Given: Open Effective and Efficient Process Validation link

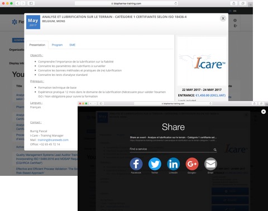Looking at the screenshot, I should click(x=46, y=171).
